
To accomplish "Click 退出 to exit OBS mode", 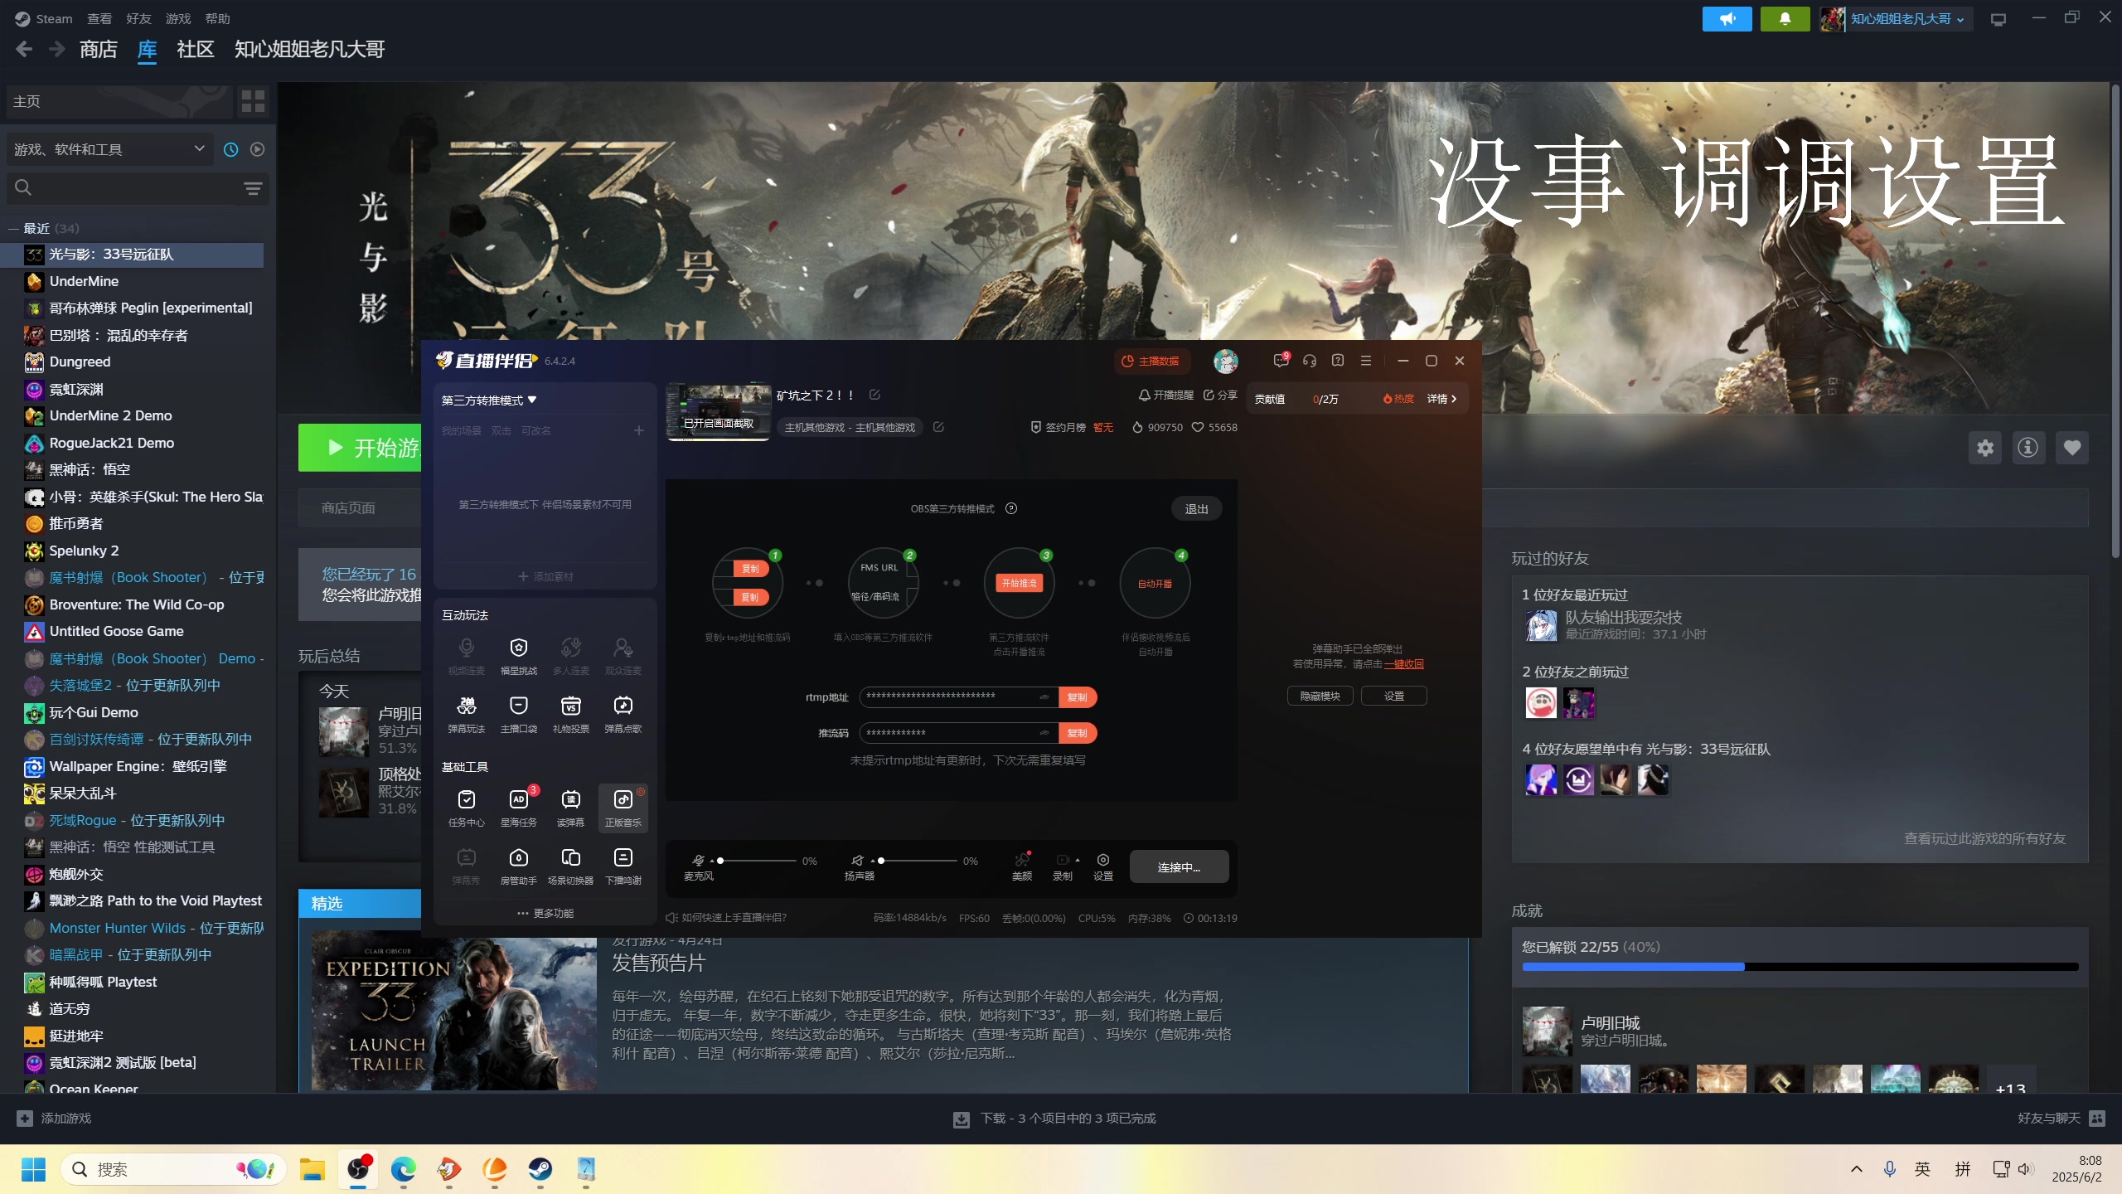I will [x=1196, y=509].
